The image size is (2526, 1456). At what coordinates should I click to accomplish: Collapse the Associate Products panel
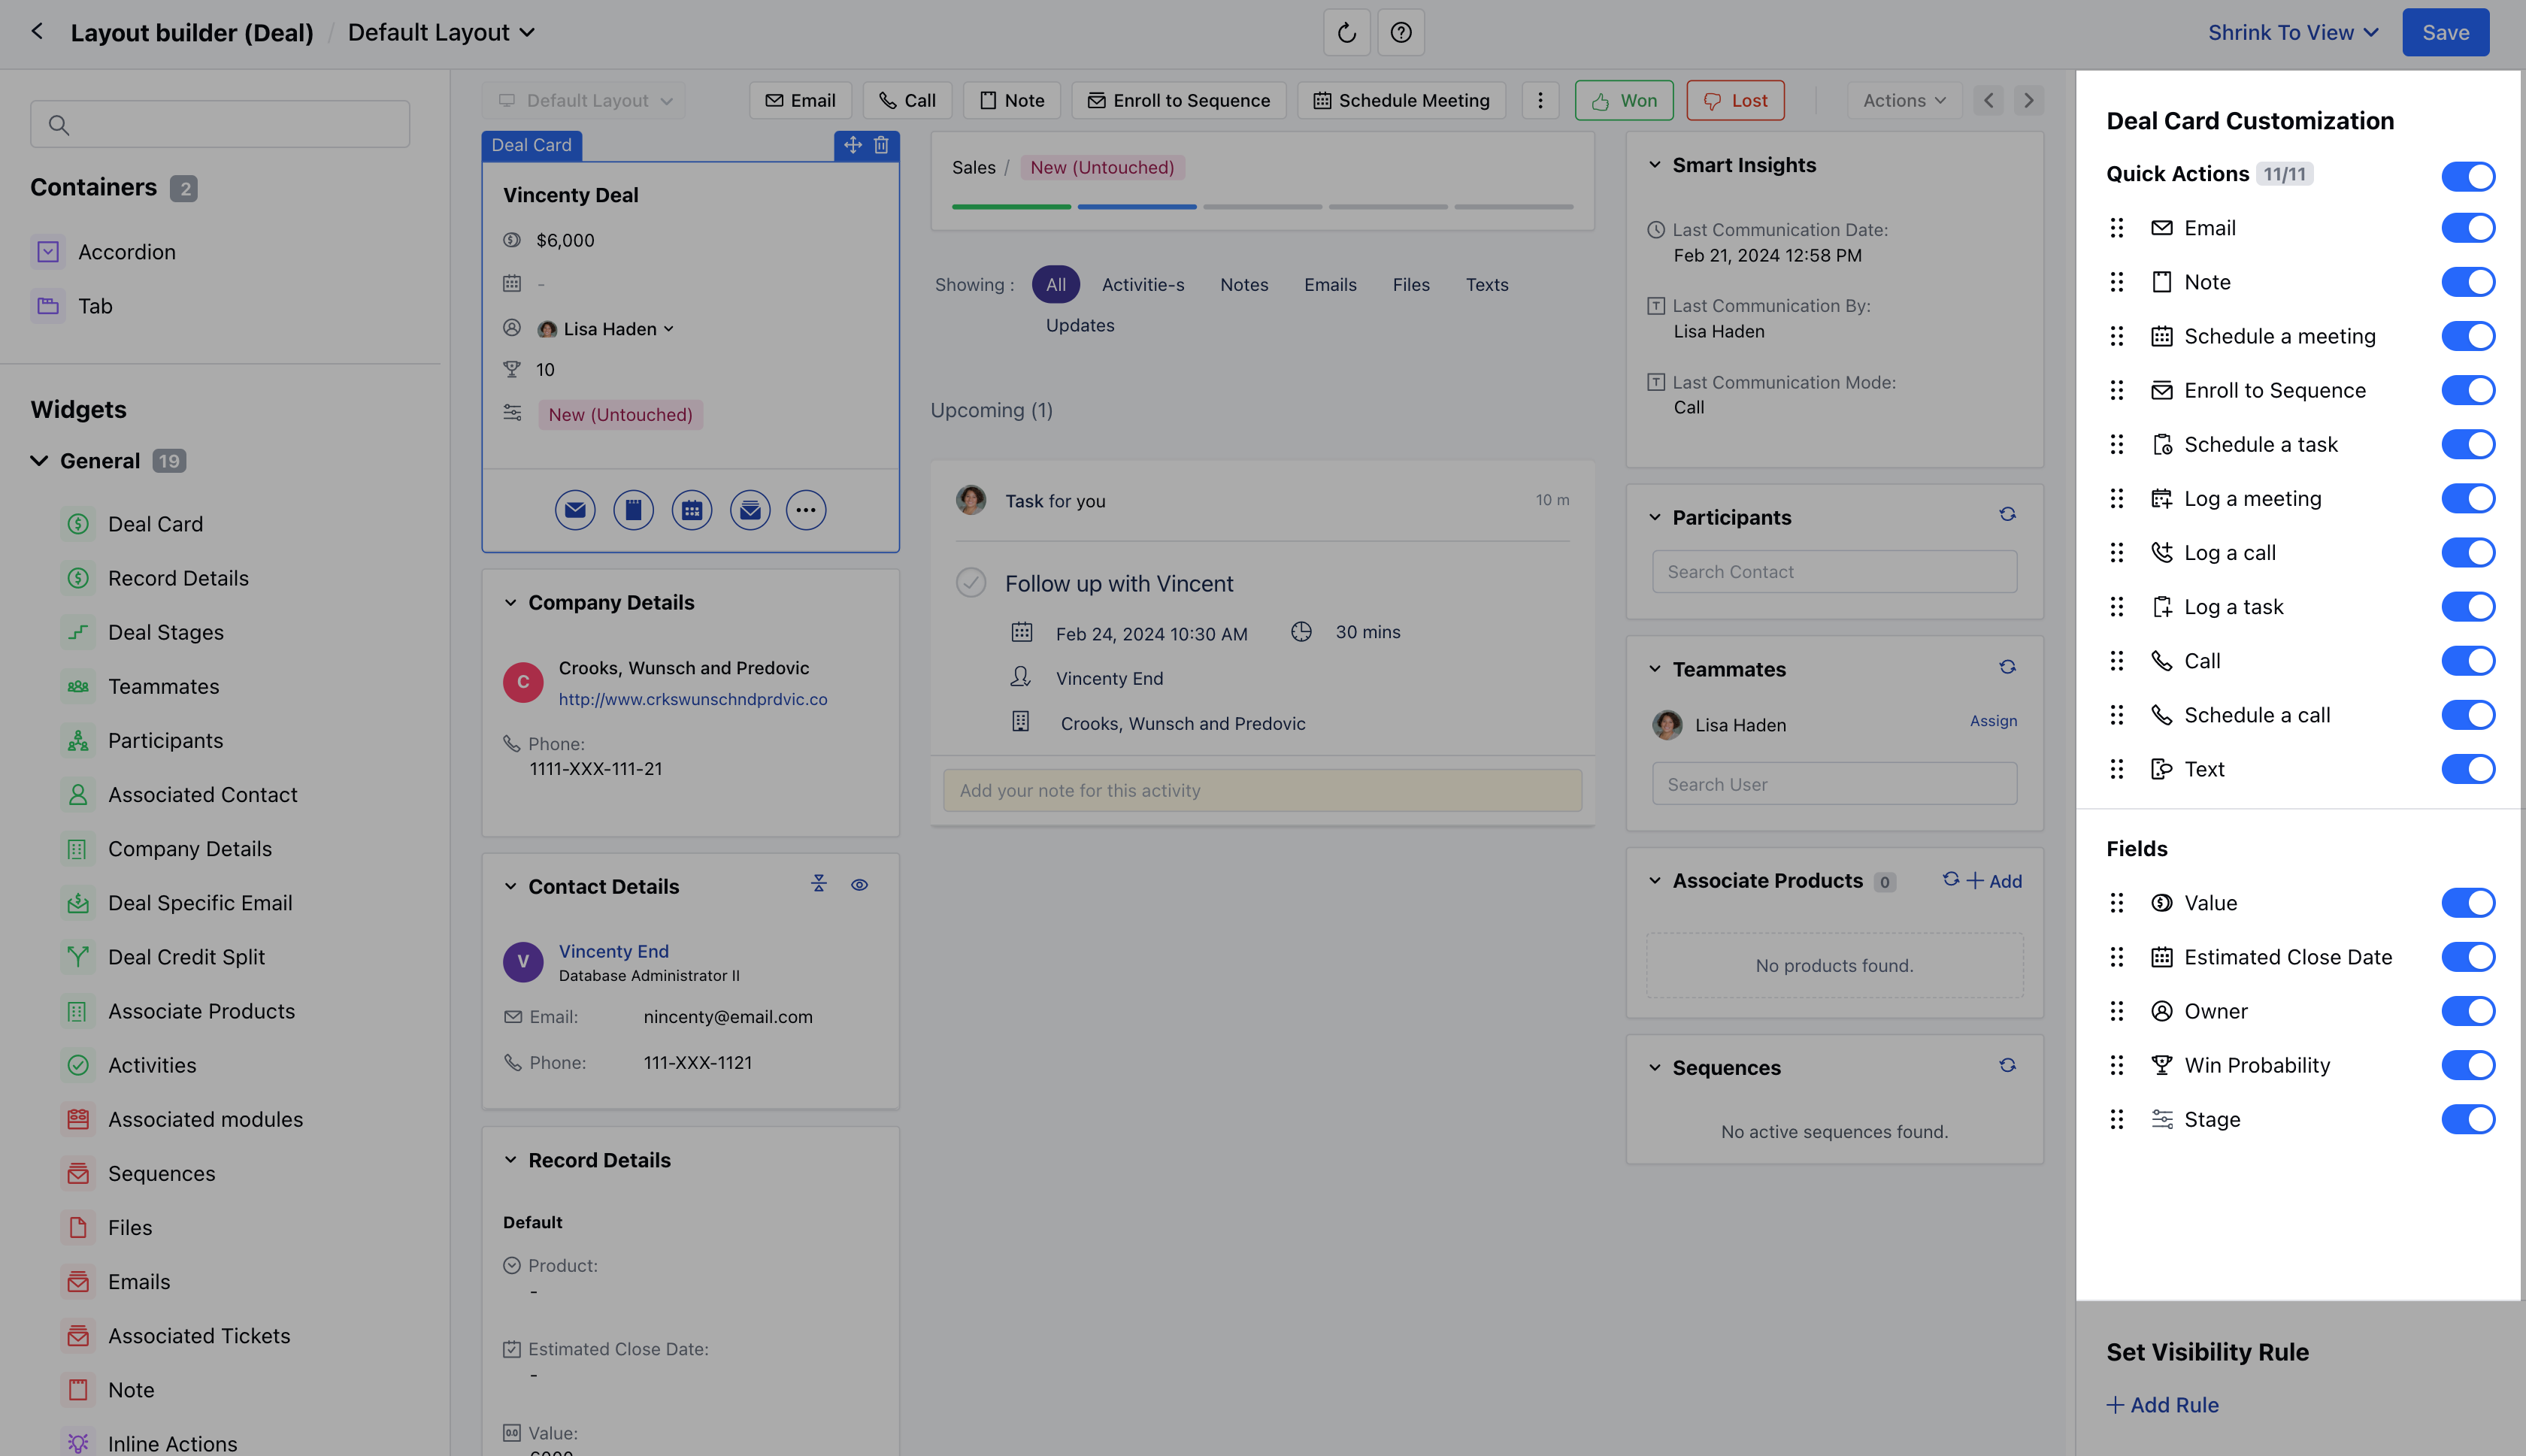(1654, 881)
